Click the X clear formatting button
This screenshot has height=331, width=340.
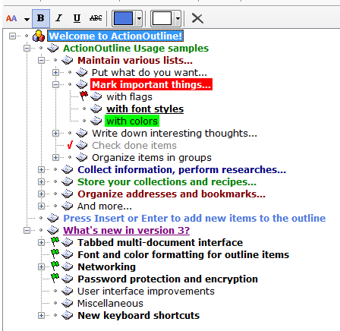coord(197,18)
